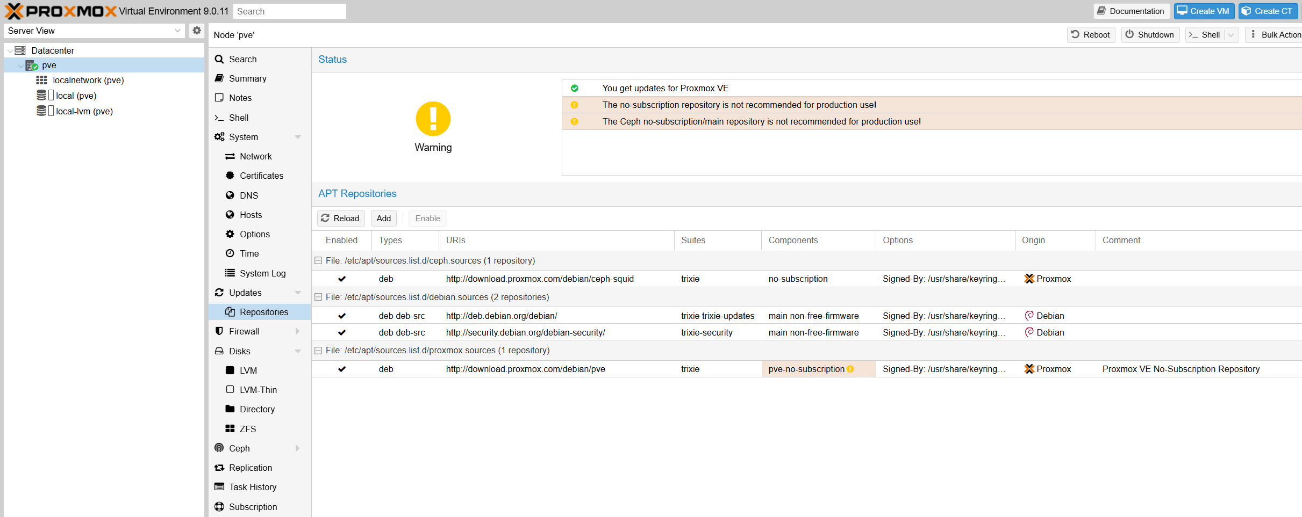The image size is (1302, 517).
Task: Open the Server View dropdown
Action: 178,31
